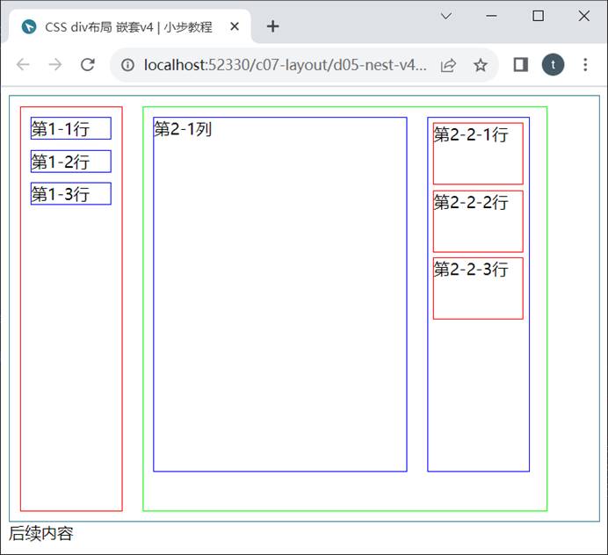Click the 第2-2-2行 red box
This screenshot has width=608, height=555.
[478, 221]
